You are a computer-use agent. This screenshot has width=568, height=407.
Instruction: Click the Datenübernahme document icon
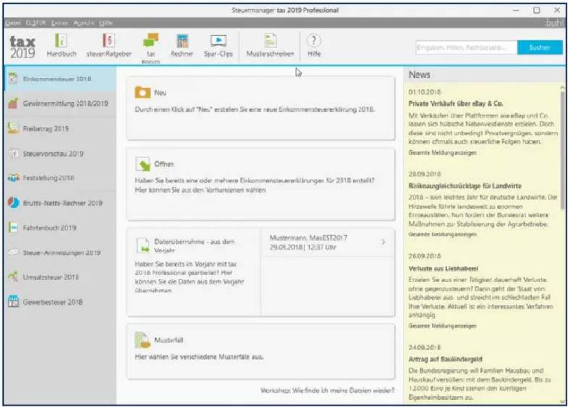click(143, 245)
